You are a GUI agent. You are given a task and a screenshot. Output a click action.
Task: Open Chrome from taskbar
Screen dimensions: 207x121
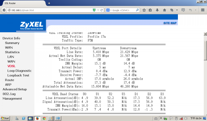pos(44,118)
